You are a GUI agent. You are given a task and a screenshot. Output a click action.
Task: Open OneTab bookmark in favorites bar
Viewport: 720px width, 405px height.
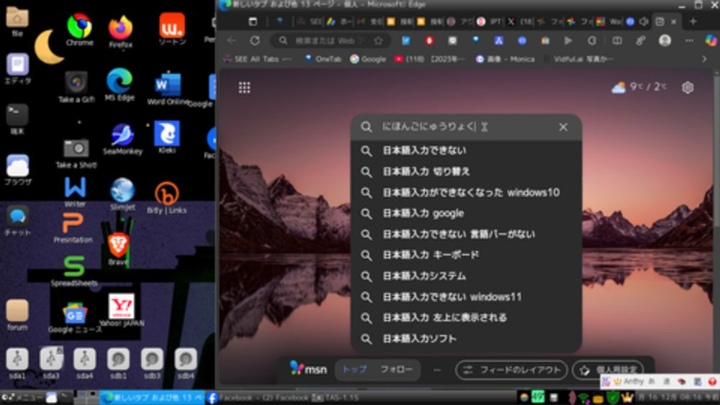tap(323, 59)
